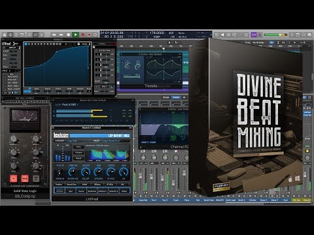Open the Note Pads button
Screen dimensions: 314x235
click(298, 35)
